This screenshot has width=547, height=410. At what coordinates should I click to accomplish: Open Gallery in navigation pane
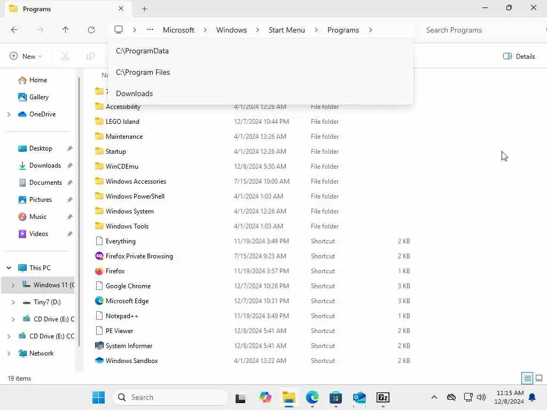pyautogui.click(x=39, y=97)
